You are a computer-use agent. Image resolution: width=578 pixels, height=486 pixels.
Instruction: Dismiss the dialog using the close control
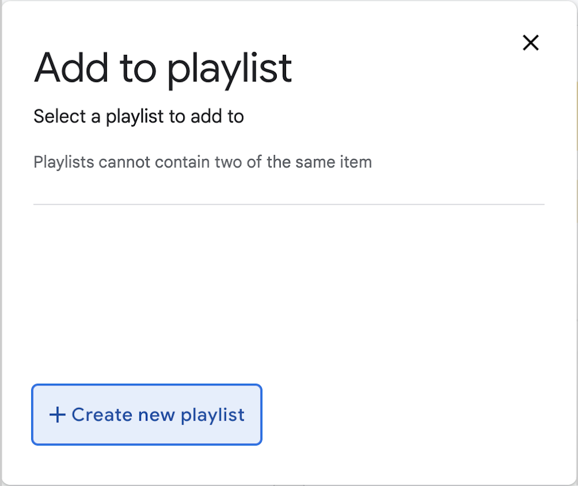[531, 42]
